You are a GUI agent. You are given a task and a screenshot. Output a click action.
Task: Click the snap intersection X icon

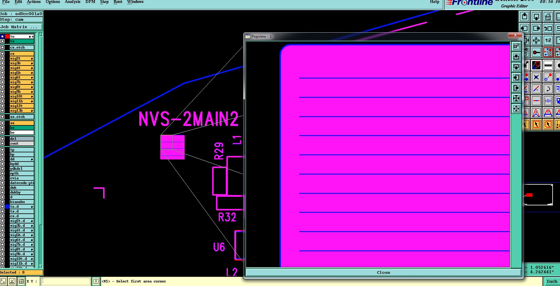tap(536, 77)
